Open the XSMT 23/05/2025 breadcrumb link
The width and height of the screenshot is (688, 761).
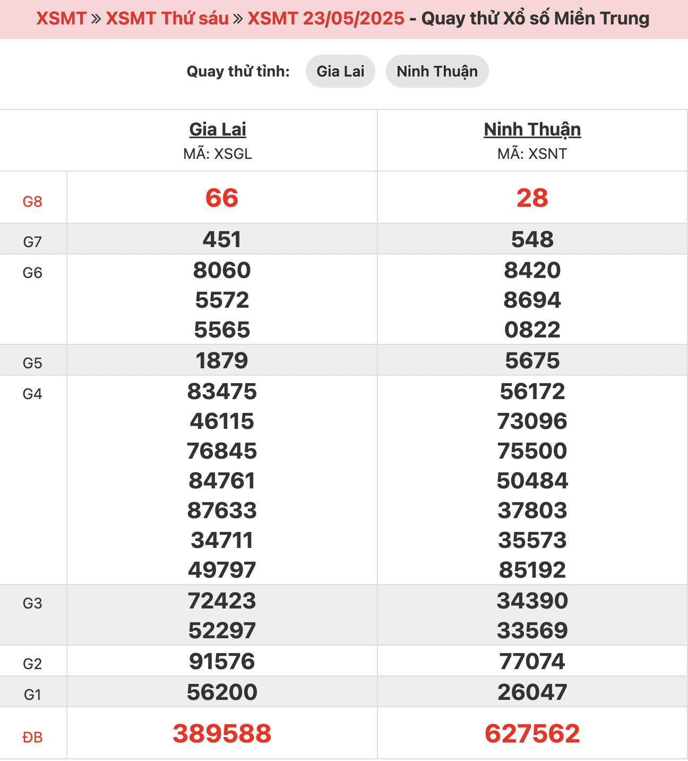point(326,19)
